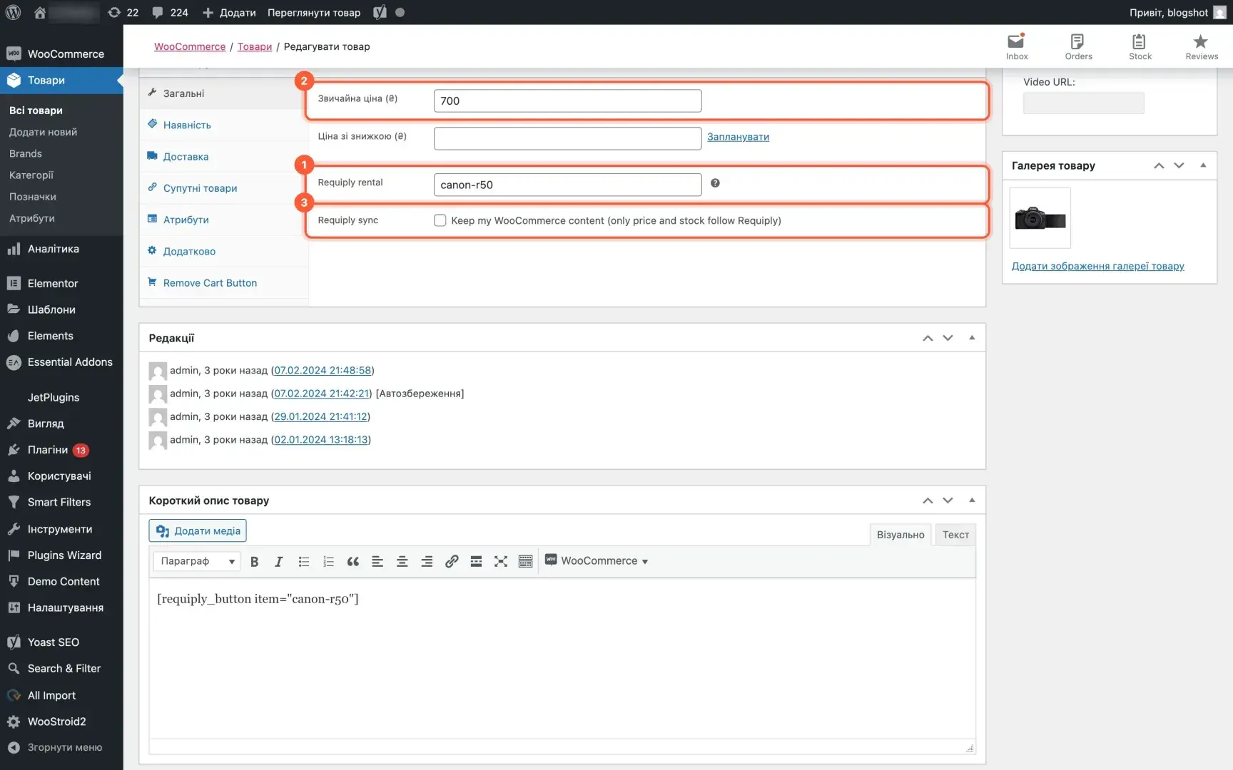Click the Yoast icon in admin bar
Image resolution: width=1233 pixels, height=770 pixels.
(x=380, y=12)
